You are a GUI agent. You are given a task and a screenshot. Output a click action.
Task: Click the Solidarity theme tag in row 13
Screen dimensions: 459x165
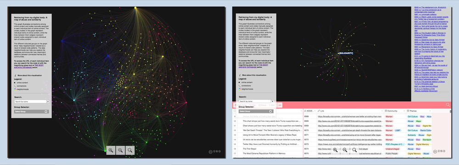(412, 135)
